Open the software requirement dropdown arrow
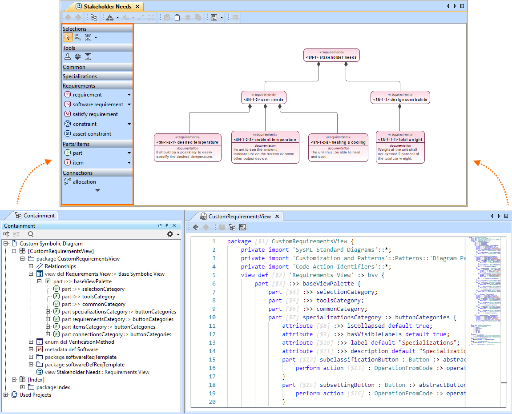Screen dimensions: 512x414 (129, 105)
